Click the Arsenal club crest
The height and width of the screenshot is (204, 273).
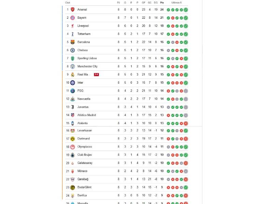tap(73, 10)
